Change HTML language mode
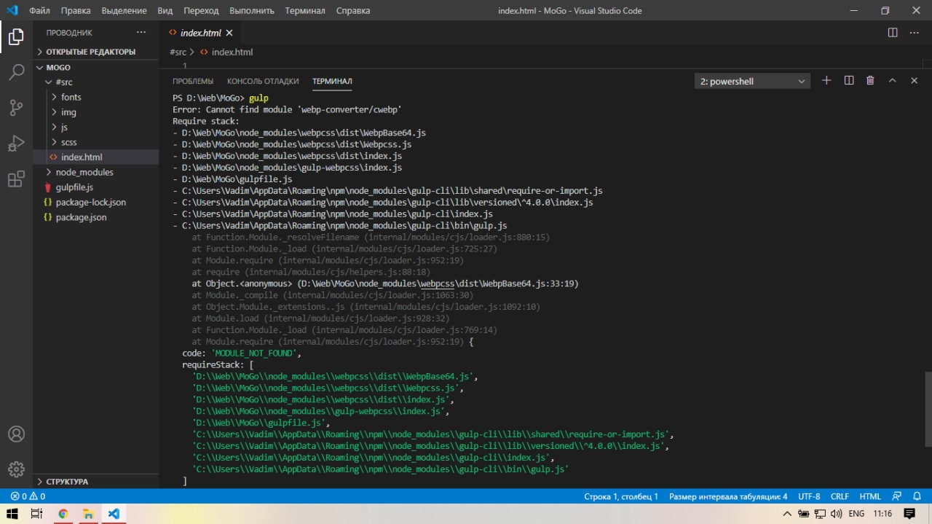 [870, 496]
